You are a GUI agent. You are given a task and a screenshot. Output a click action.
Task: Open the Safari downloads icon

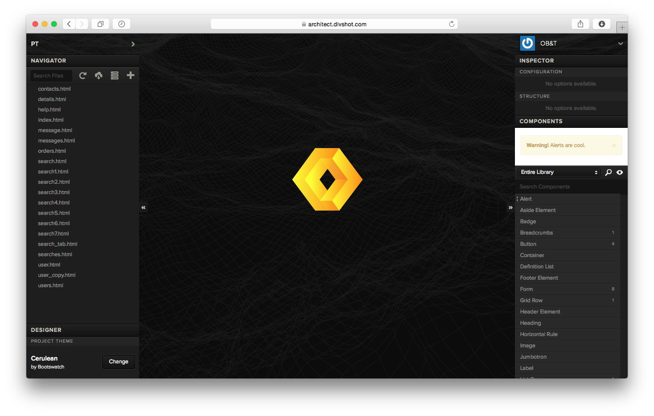[x=601, y=24]
